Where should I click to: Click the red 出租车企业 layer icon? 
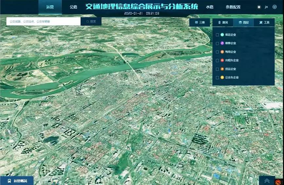click(x=222, y=60)
